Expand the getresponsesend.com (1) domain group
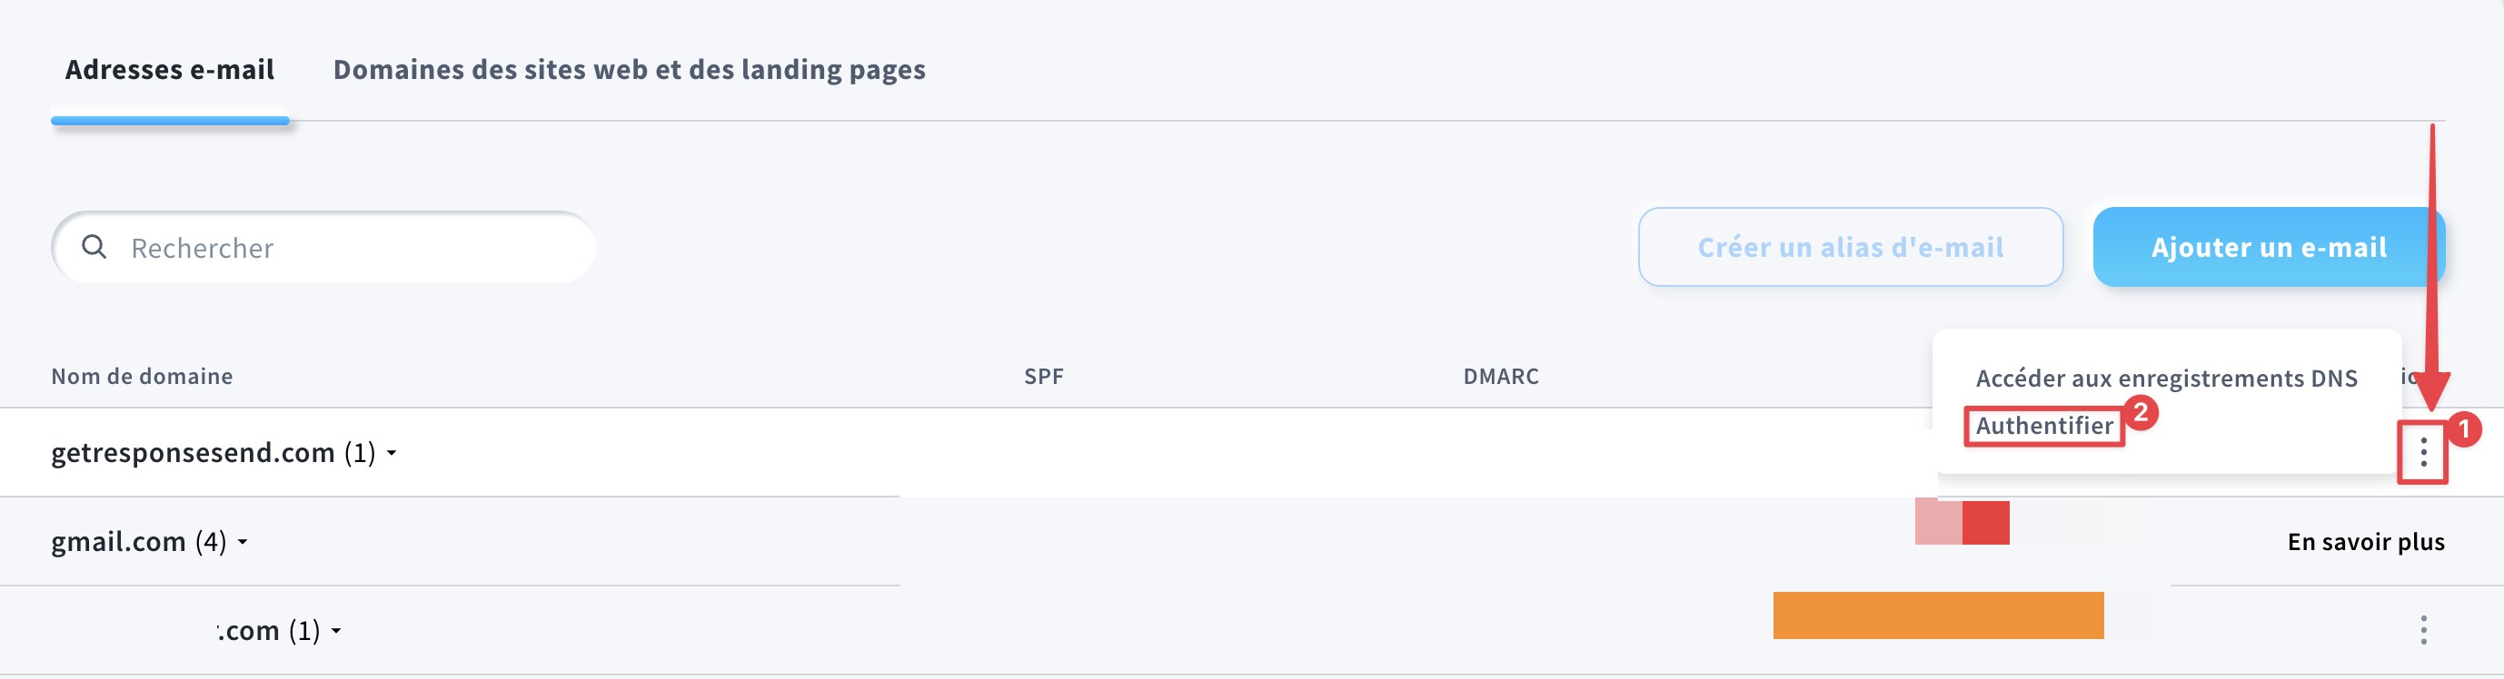 pyautogui.click(x=392, y=454)
